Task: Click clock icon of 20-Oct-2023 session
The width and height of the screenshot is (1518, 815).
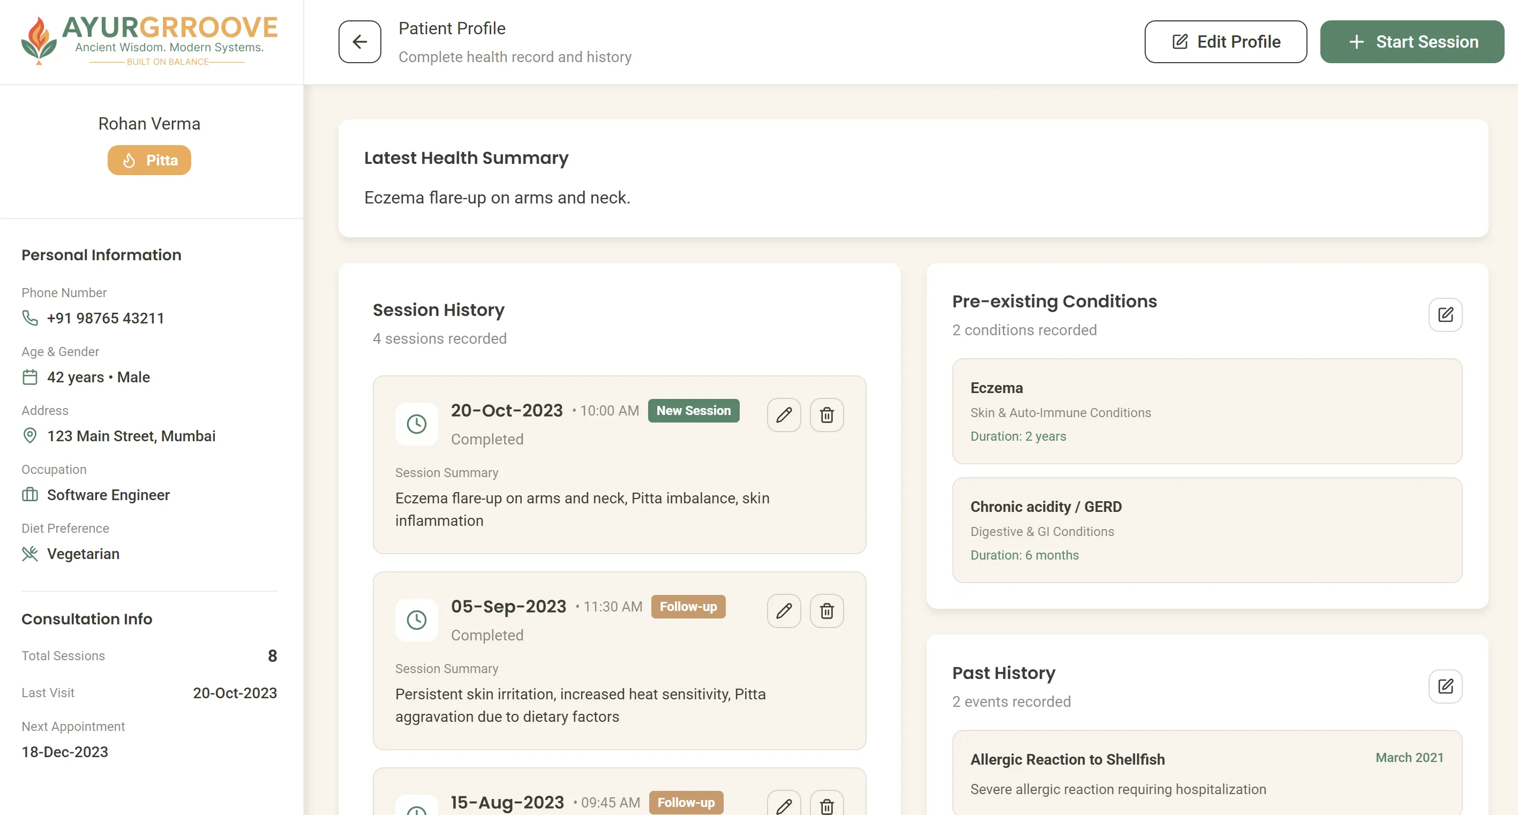Action: [x=417, y=424]
